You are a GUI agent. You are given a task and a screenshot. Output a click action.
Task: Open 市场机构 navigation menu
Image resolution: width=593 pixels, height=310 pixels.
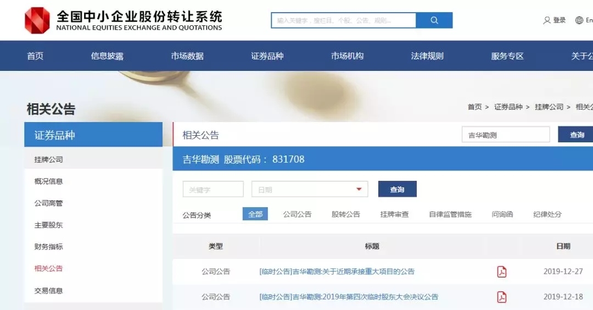coord(347,56)
